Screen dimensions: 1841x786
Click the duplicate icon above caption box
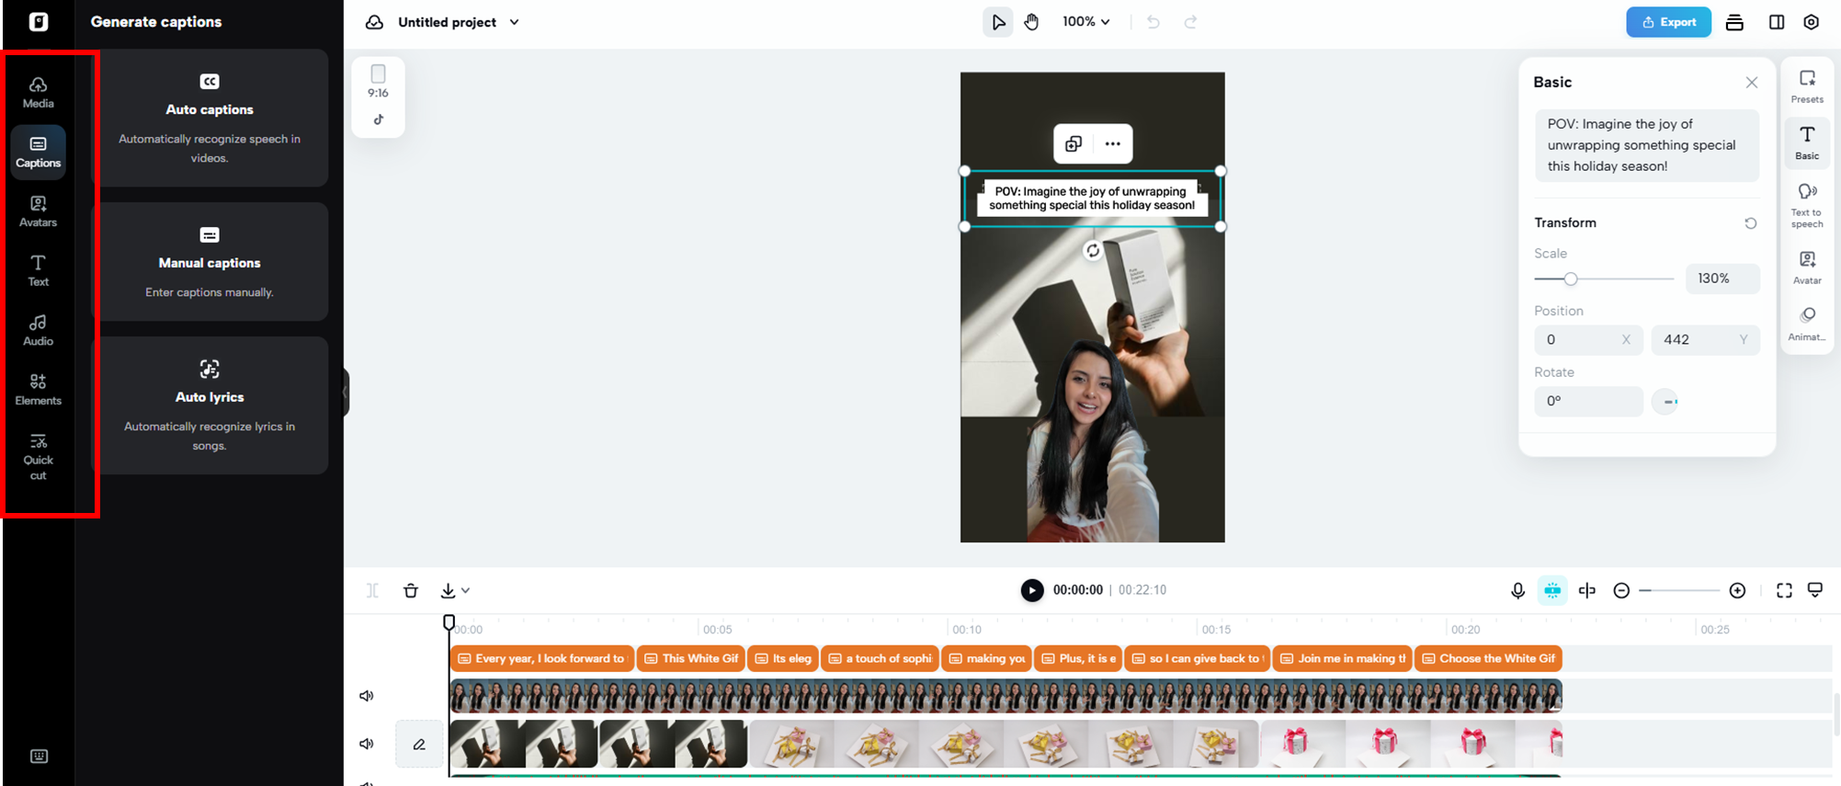tap(1074, 143)
